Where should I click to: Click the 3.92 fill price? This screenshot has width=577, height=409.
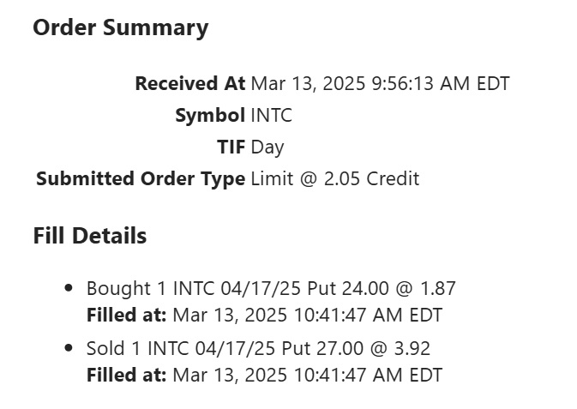pos(412,349)
